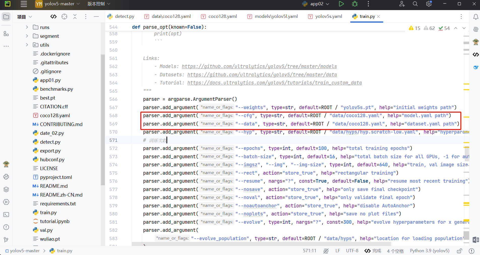The image size is (480, 255).
Task: Show more tool windows ellipsis
Action: click(x=6, y=46)
